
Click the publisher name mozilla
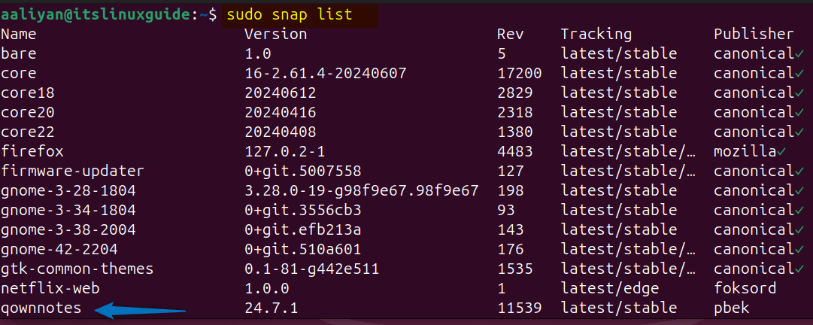pos(745,152)
